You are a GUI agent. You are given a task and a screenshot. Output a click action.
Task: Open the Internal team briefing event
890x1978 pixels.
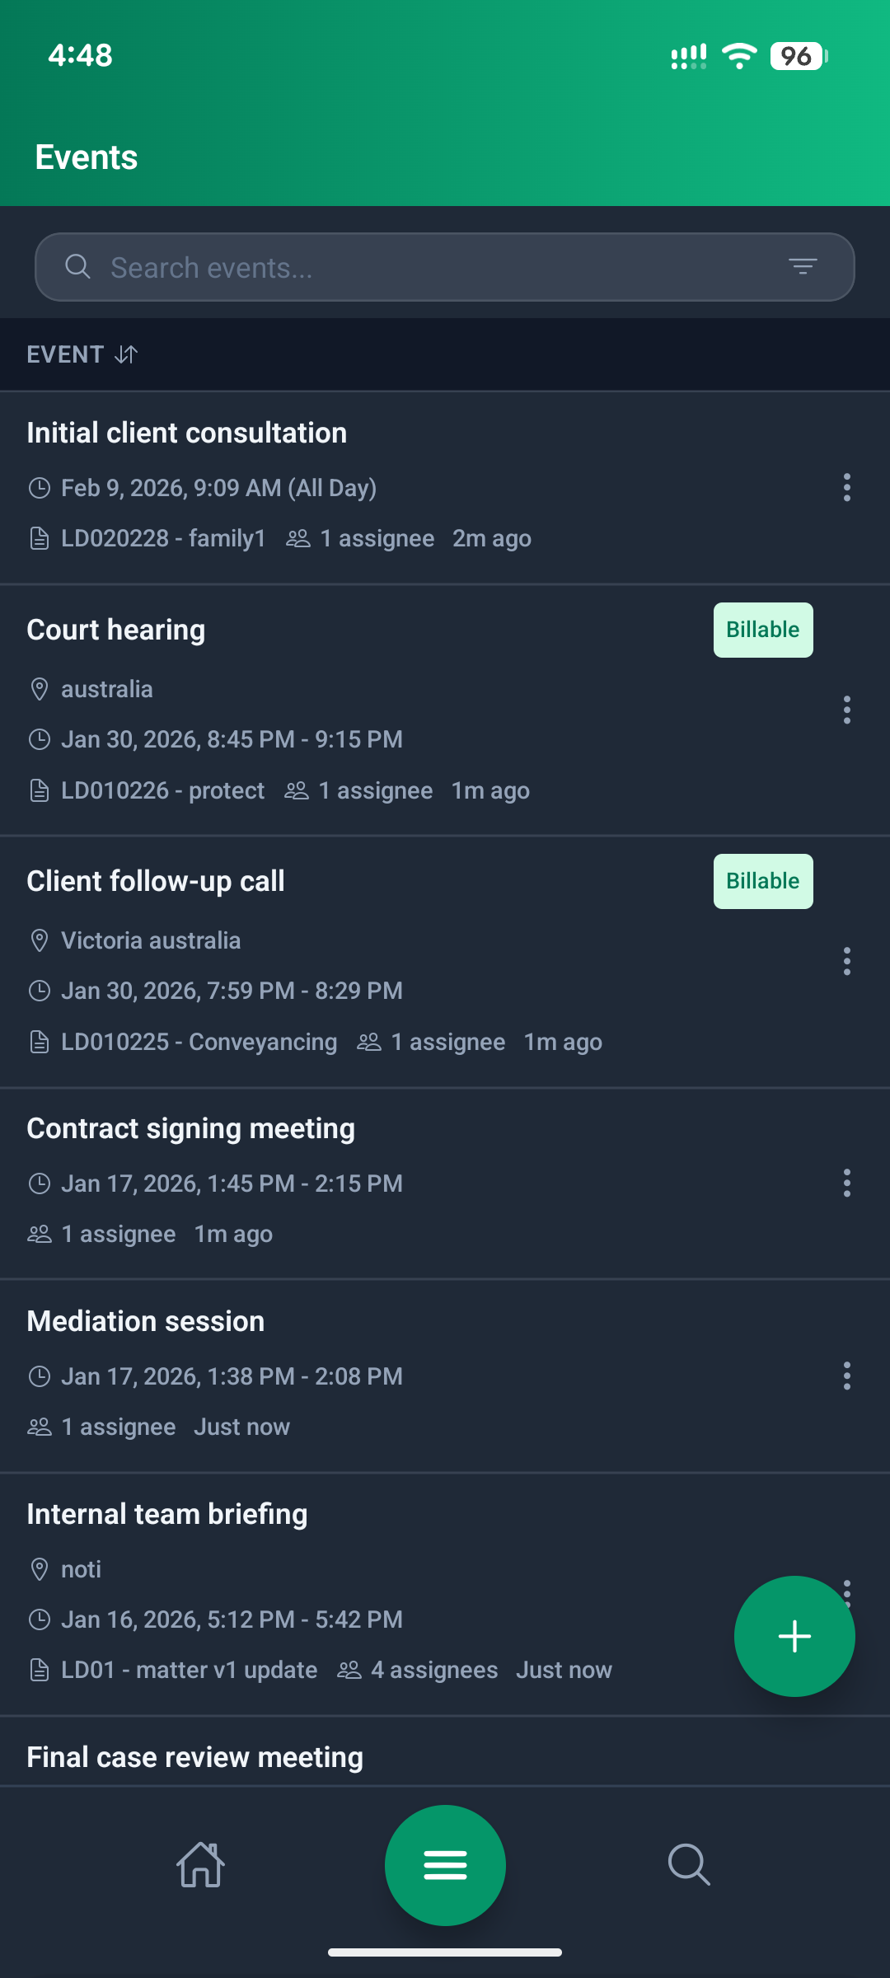coord(166,1514)
